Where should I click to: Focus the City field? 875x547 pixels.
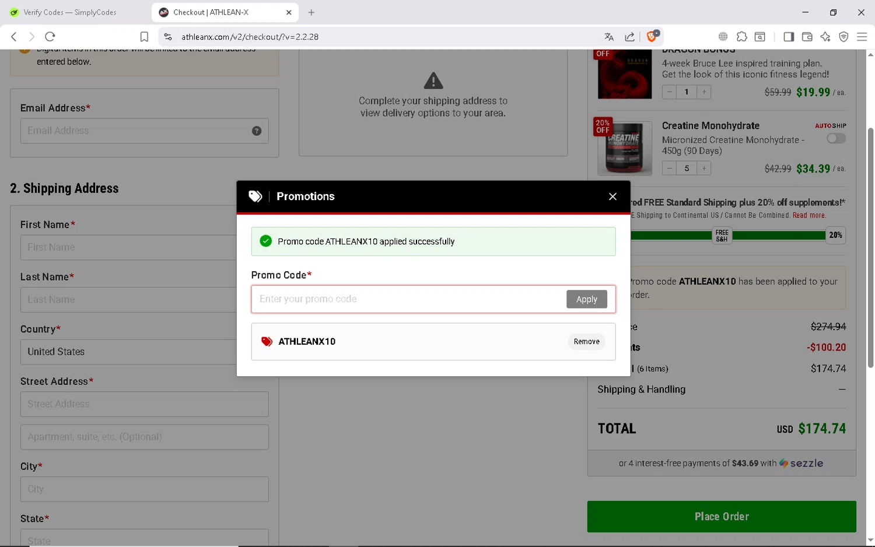[145, 489]
